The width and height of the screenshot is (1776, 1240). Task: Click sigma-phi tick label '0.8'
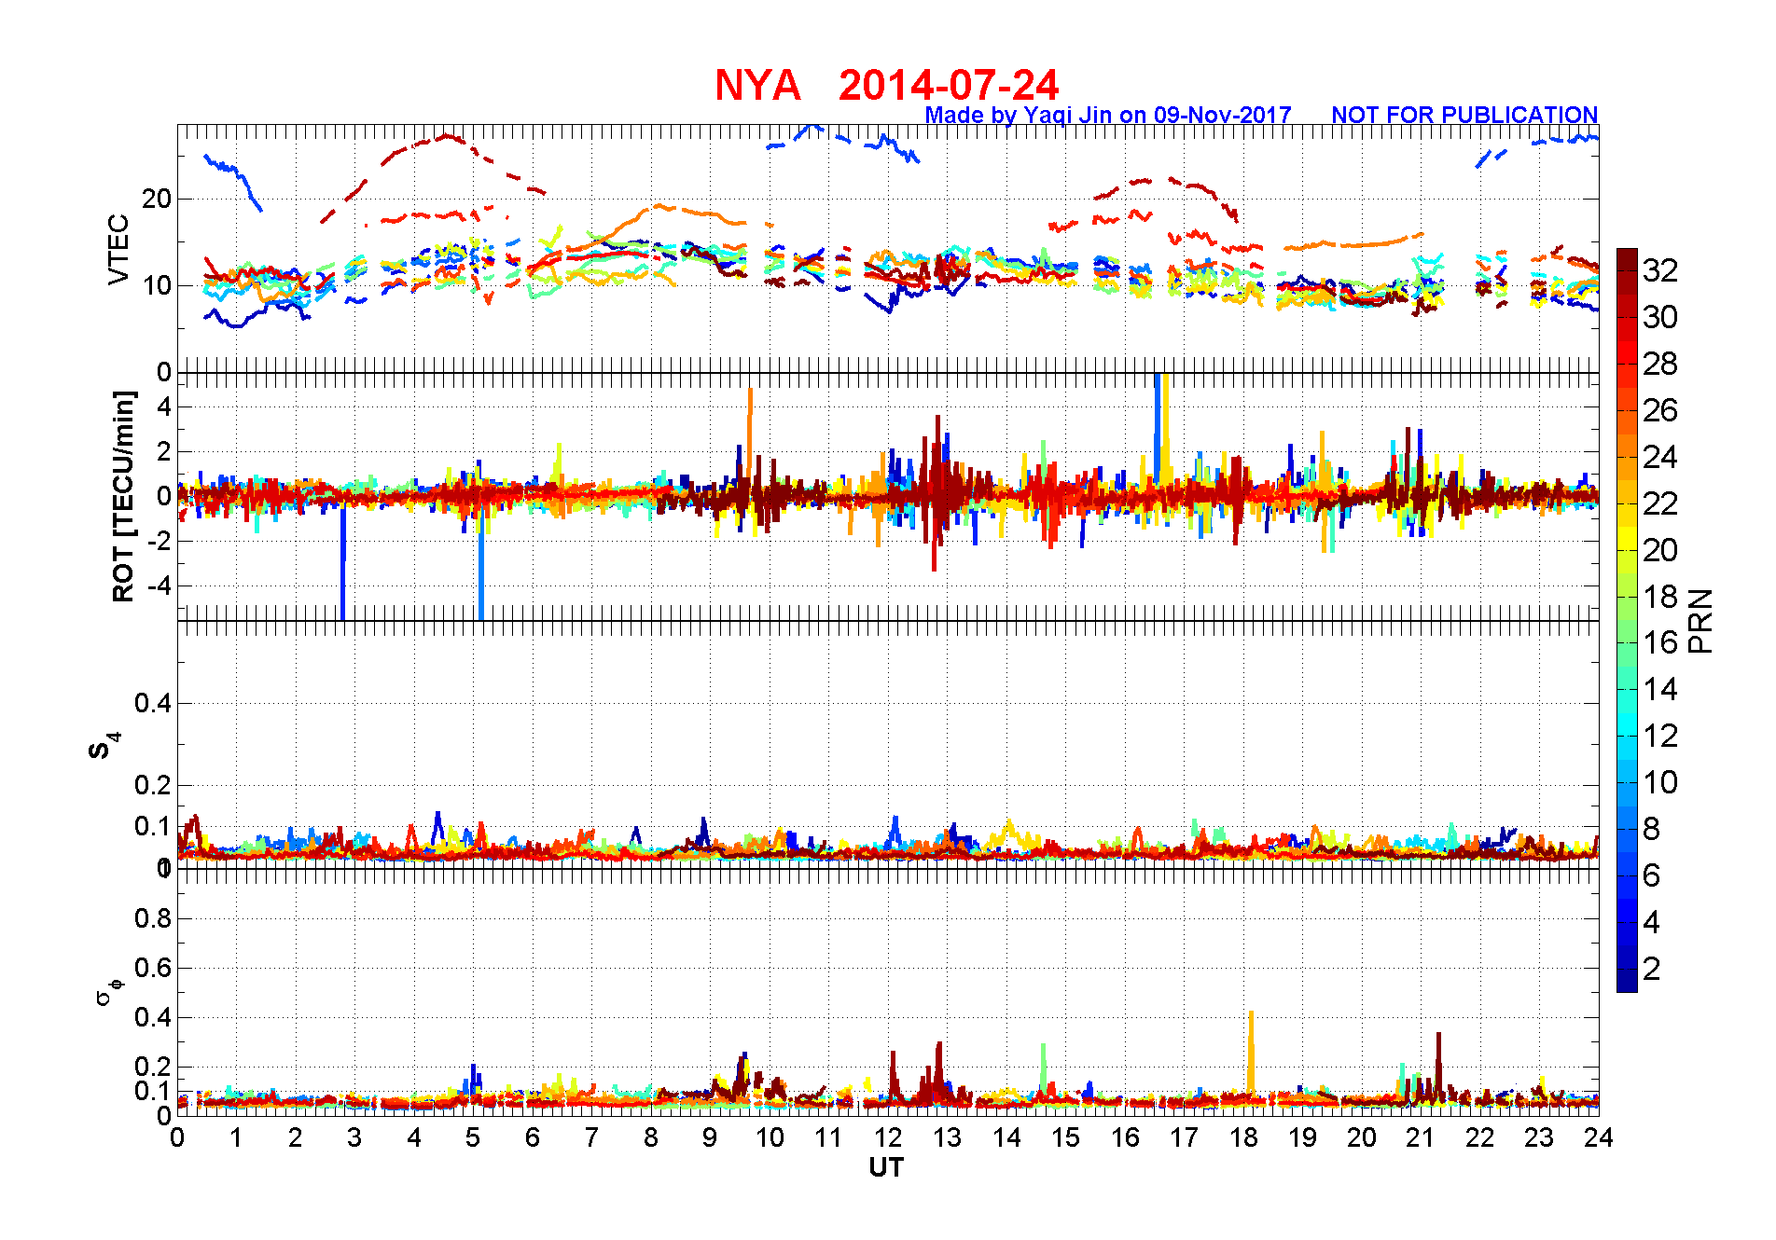tap(153, 918)
